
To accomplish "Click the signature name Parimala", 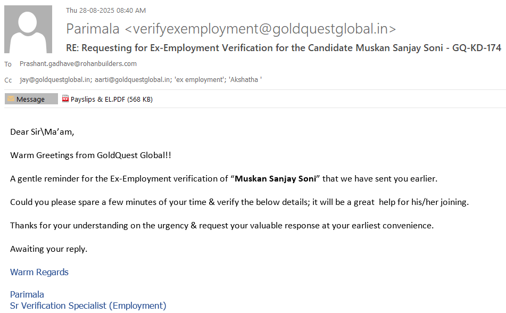I will pos(27,294).
